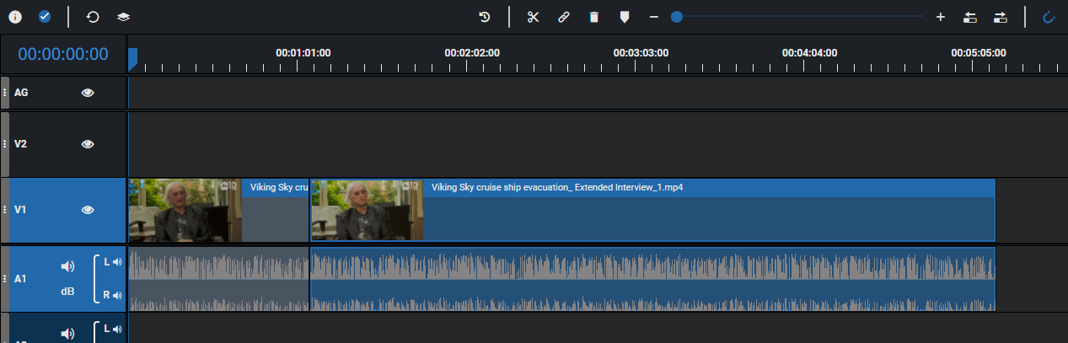
Task: Hide the V1 video track
Action: [88, 210]
